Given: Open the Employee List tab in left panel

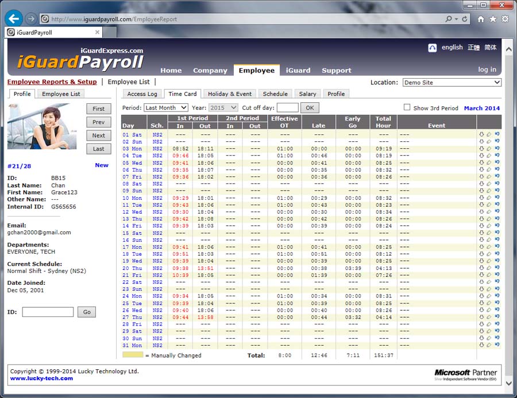Looking at the screenshot, I should (x=61, y=94).
